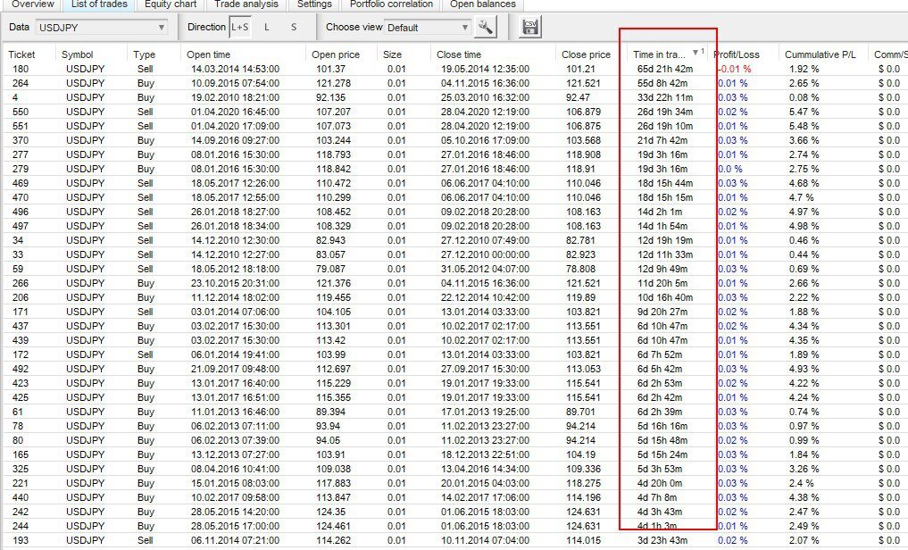Click close price 114.196
Screen dimensions: 908x550
tap(584, 497)
